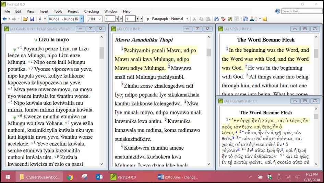Open the Project menu
324x183 pixels.
tap(73, 11)
